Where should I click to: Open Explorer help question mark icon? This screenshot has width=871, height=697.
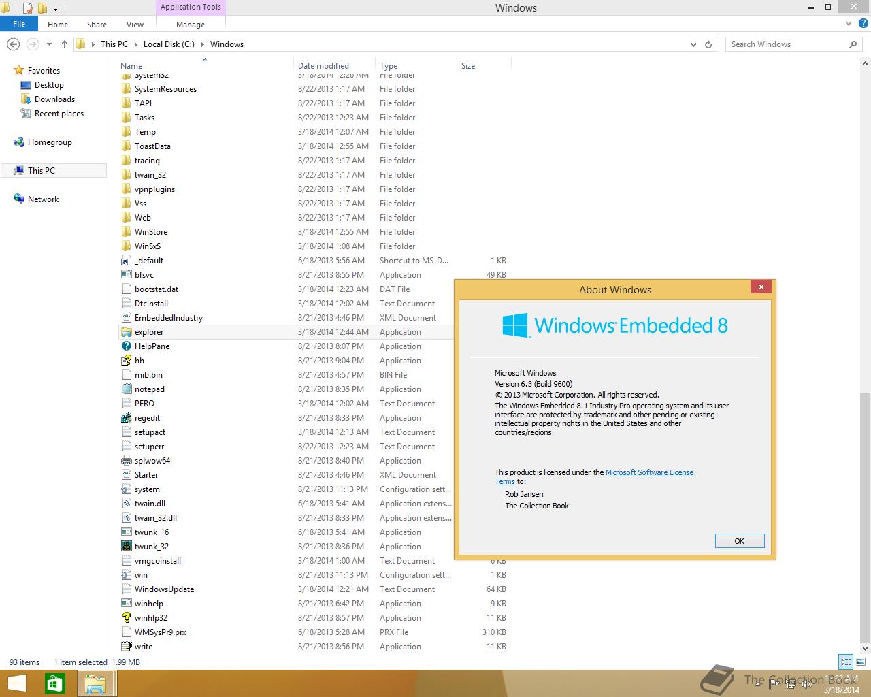(864, 24)
